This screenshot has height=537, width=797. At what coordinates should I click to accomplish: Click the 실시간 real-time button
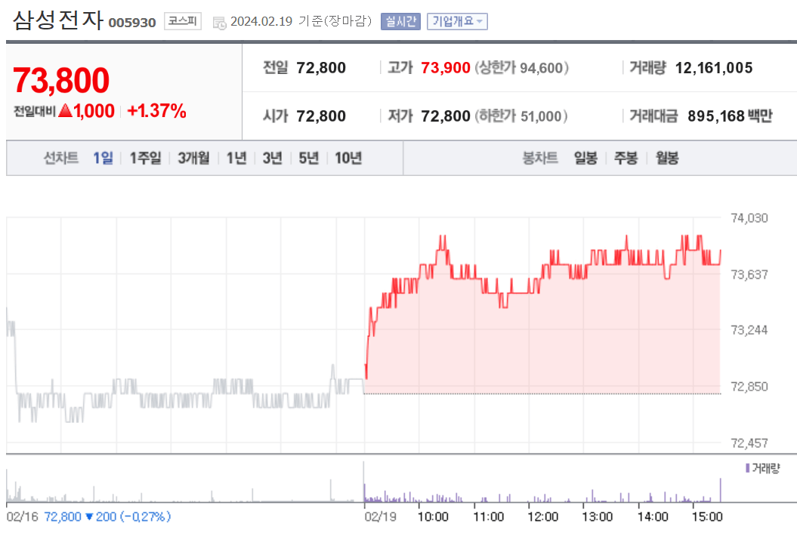[x=400, y=21]
